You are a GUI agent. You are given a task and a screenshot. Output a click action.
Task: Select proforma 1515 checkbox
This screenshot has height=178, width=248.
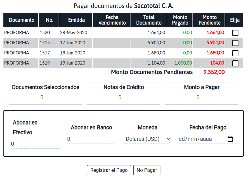point(235,43)
